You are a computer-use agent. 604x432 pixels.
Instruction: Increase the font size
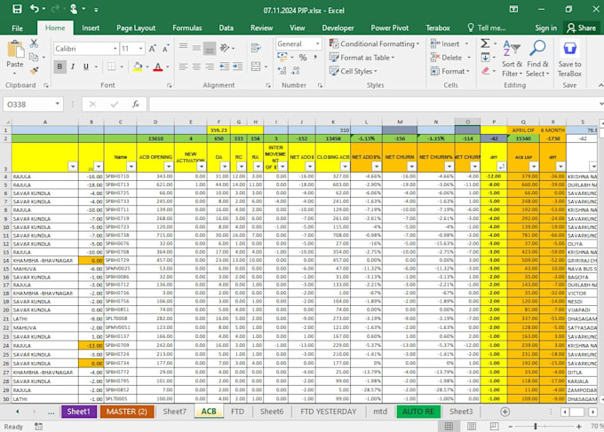coord(153,49)
